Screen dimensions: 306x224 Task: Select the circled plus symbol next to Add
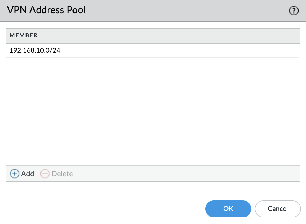click(14, 174)
